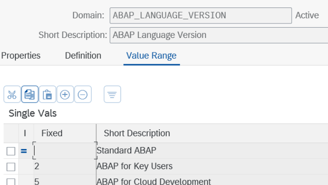Select the Value Range tab

click(x=151, y=56)
